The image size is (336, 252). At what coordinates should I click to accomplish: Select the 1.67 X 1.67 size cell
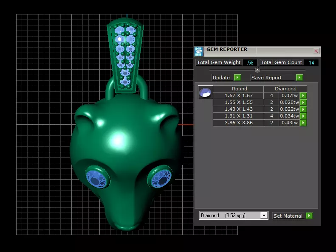click(238, 95)
